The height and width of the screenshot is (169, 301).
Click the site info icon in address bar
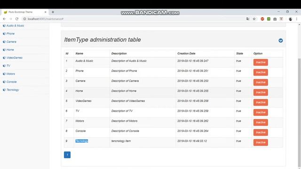pyautogui.click(x=24, y=19)
